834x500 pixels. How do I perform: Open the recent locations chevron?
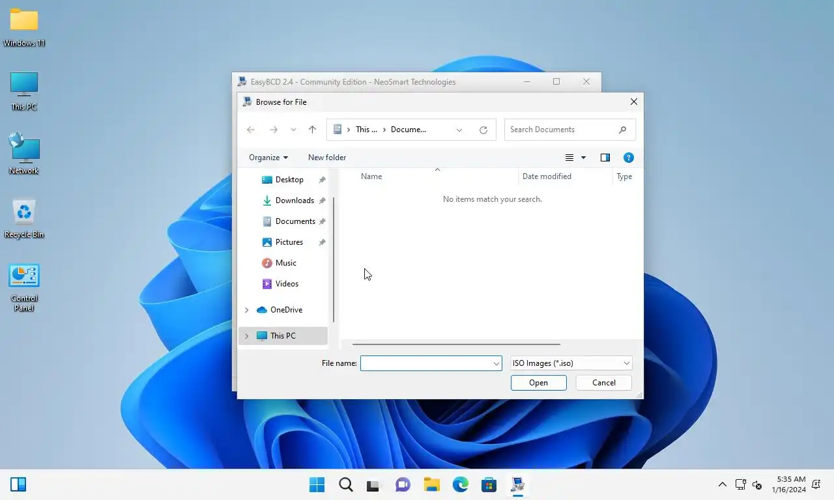point(293,130)
